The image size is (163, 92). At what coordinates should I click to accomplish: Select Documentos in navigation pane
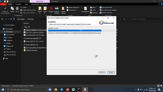(10, 35)
